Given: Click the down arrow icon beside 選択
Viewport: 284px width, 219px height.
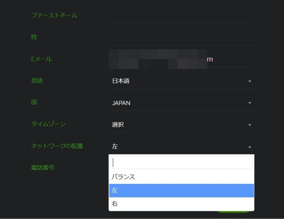Looking at the screenshot, I should pyautogui.click(x=250, y=125).
